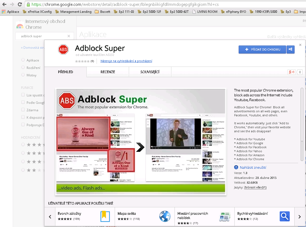The height and width of the screenshot is (227, 306).
Task: Switch to the RECENZE tab
Action: pos(108,72)
